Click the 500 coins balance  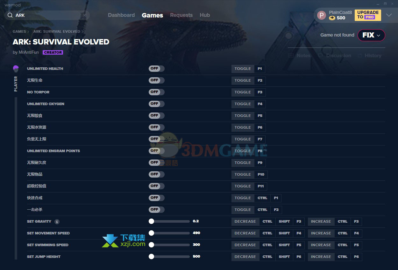[x=341, y=18]
